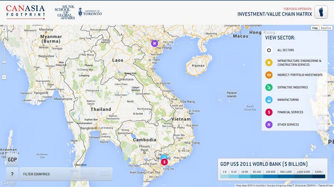Click the Terms of Use link
This screenshot has height=187, width=334.
[326, 185]
